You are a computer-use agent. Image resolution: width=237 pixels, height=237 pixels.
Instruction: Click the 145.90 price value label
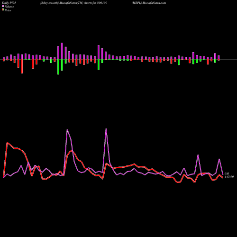pos(229,177)
